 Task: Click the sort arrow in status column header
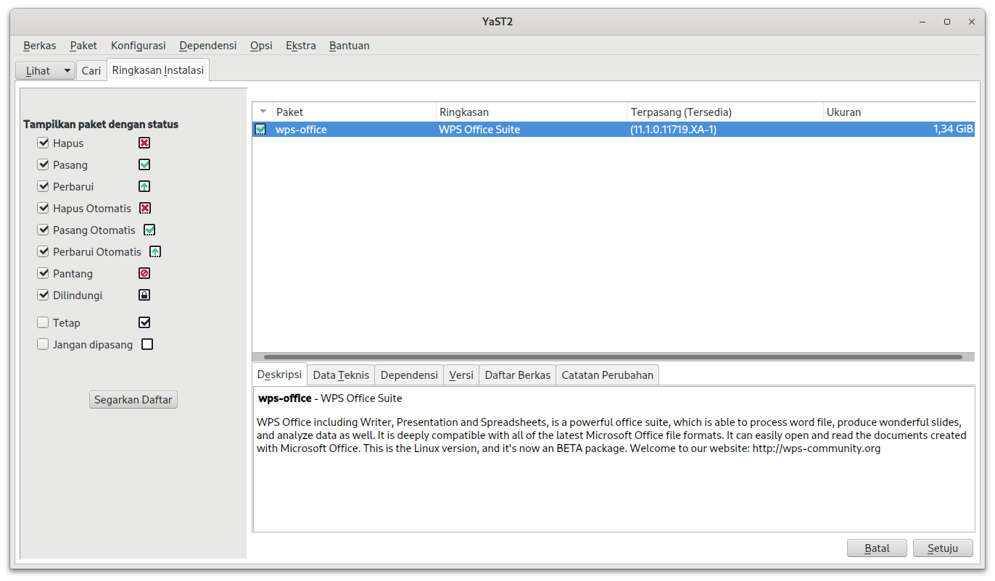click(x=263, y=112)
